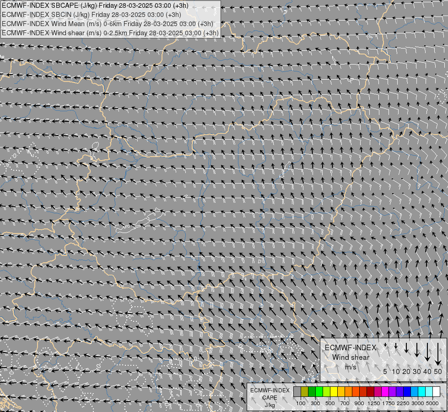This screenshot has height=412, width=448.
Task: Select the dark red CAPE legend swatch
Action: (x=371, y=392)
